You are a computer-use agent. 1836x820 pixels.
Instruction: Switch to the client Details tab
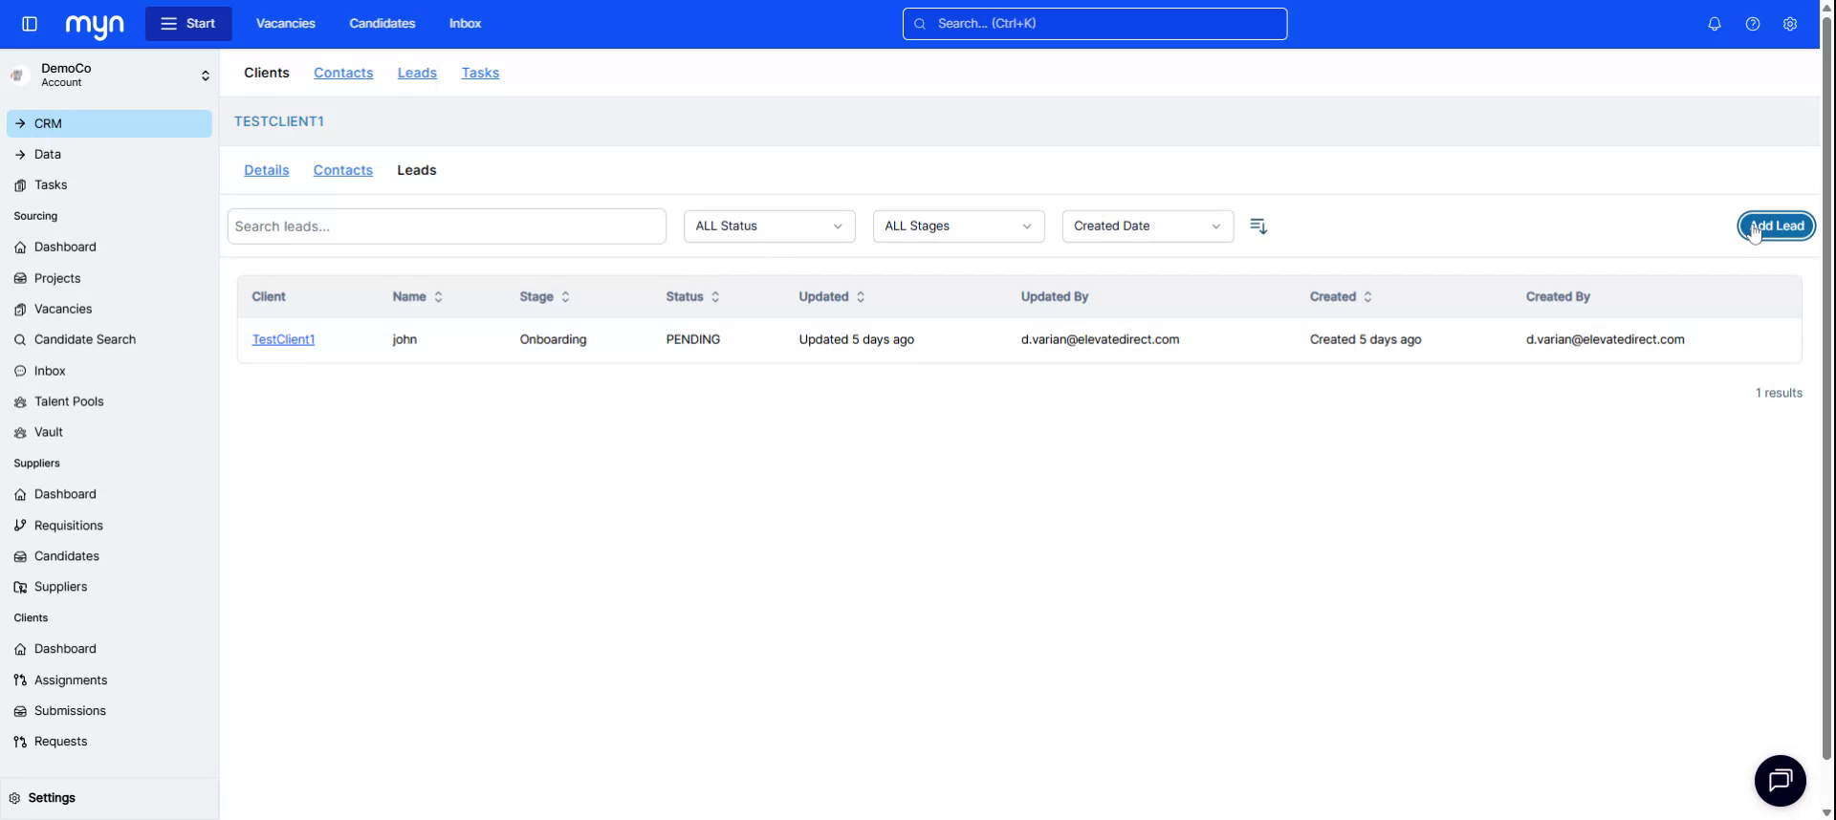266,170
